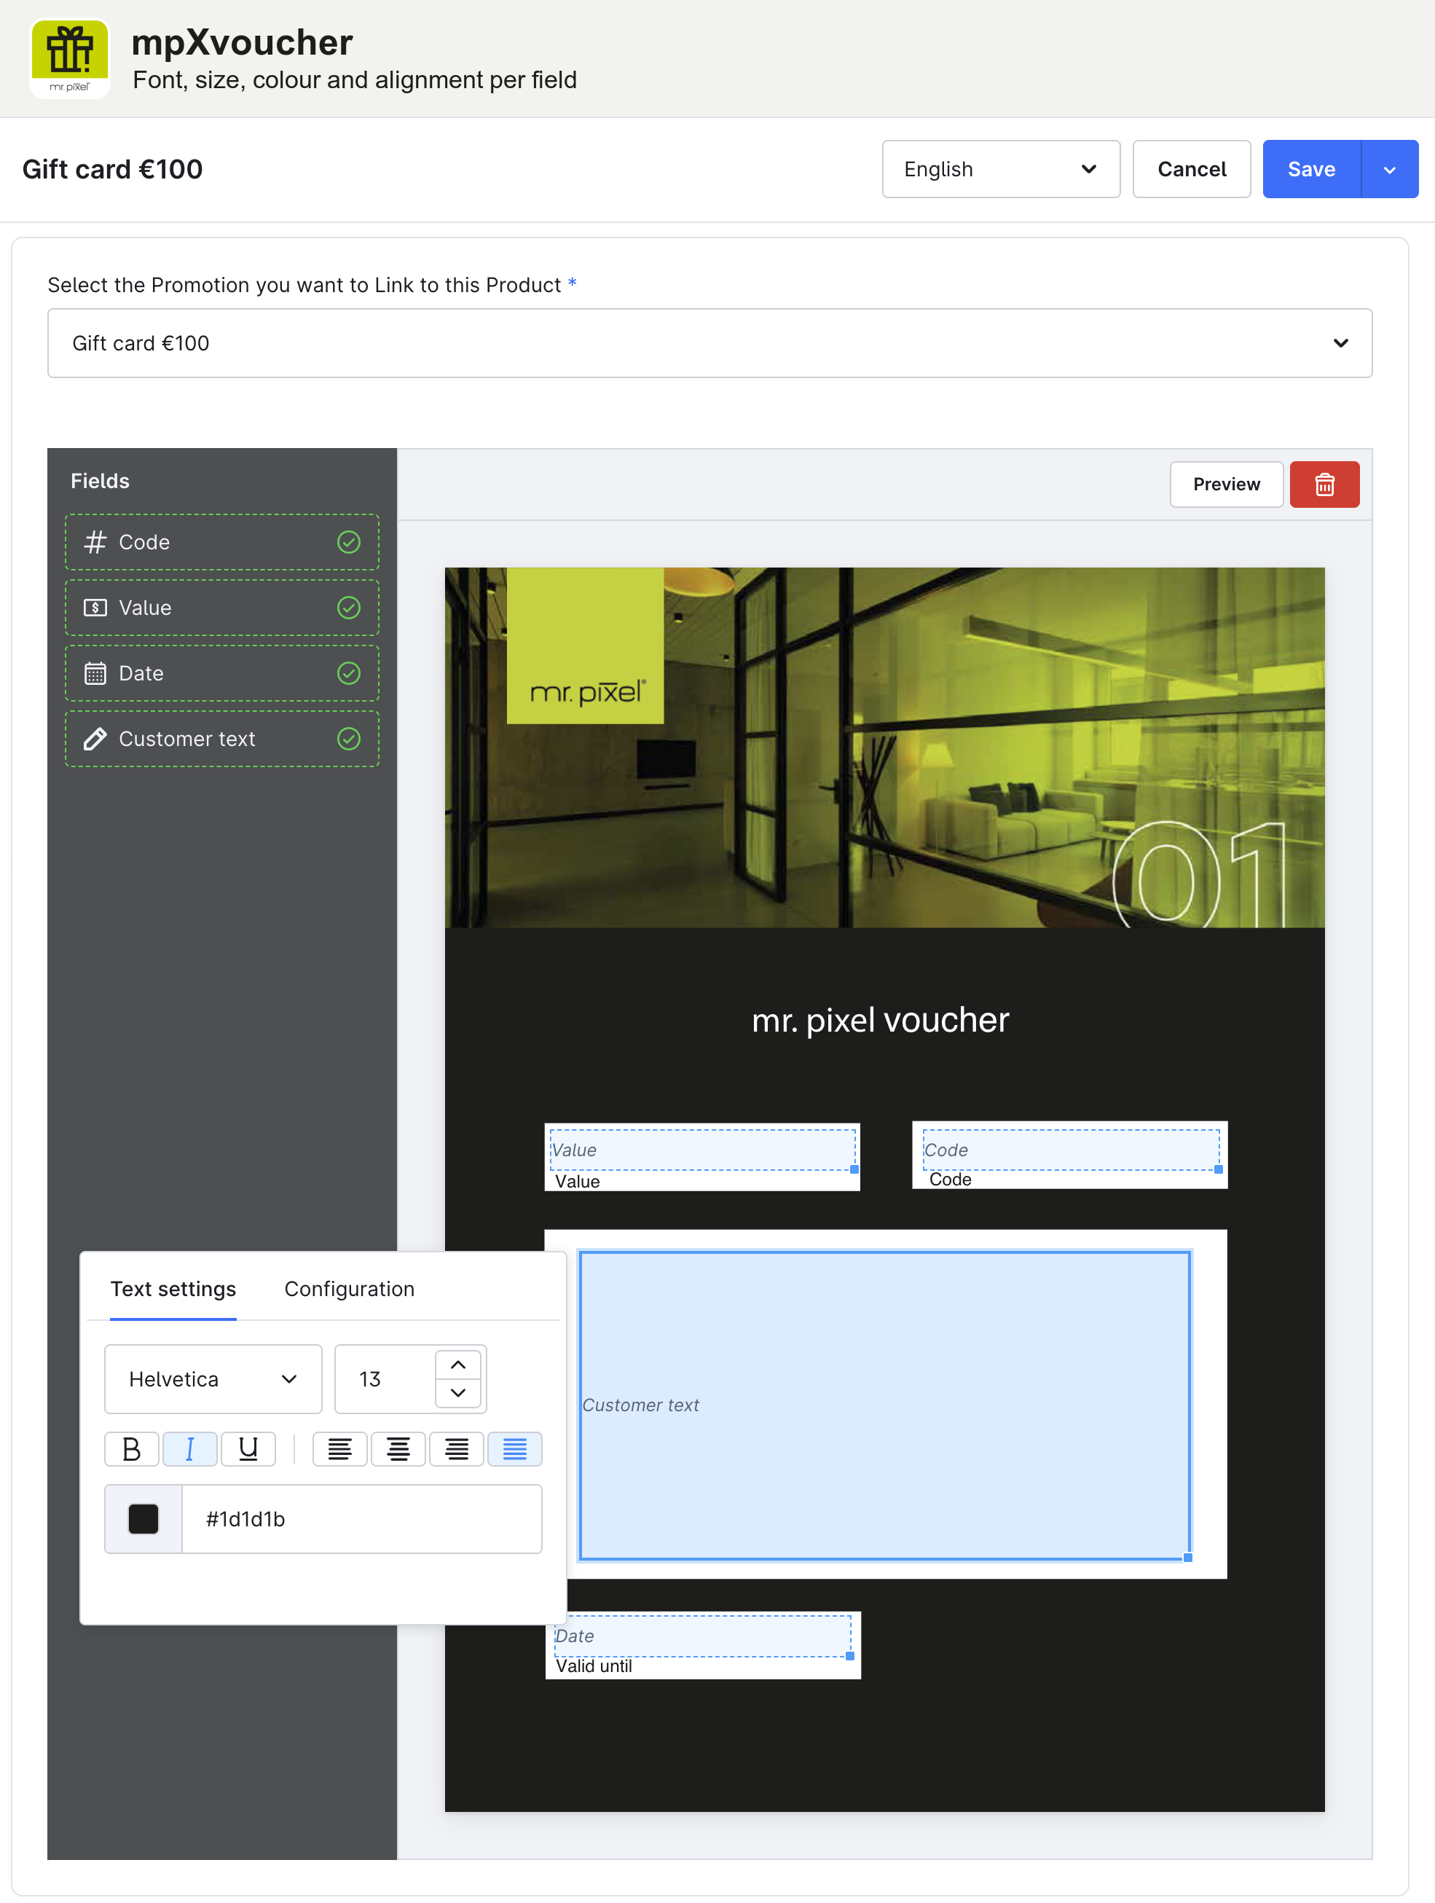This screenshot has height=1903, width=1435.
Task: Select the Customer text box on voucher
Action: tap(884, 1404)
